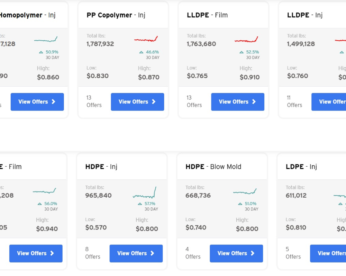Viewport: 346px width, 276px height.
Task: Open the PP Copolymer red price sparkline
Action: [x=146, y=39]
